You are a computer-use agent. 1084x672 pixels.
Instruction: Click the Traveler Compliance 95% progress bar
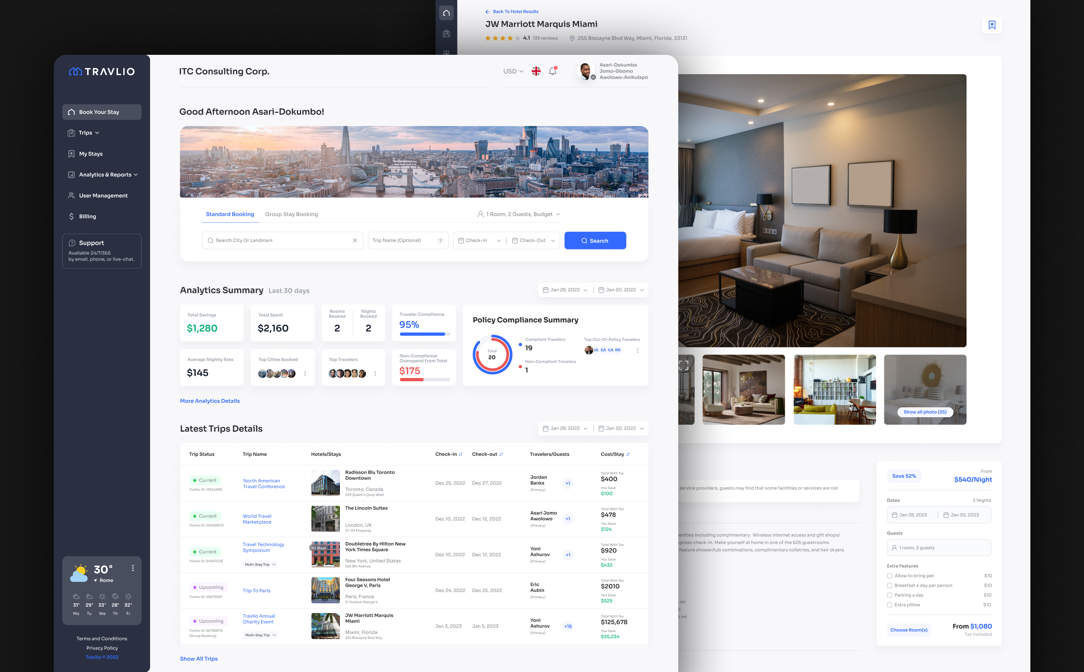424,334
